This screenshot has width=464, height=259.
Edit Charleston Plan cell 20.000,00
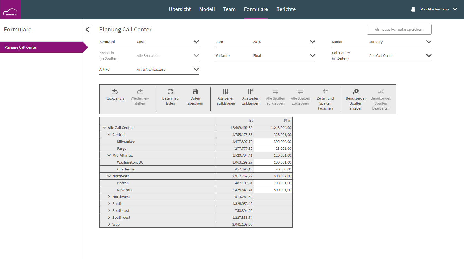(273, 169)
